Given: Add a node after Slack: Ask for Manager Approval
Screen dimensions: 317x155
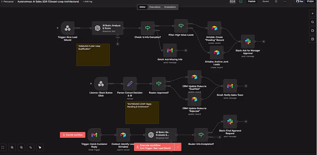Looking at the screenshot, I should coord(264,41).
